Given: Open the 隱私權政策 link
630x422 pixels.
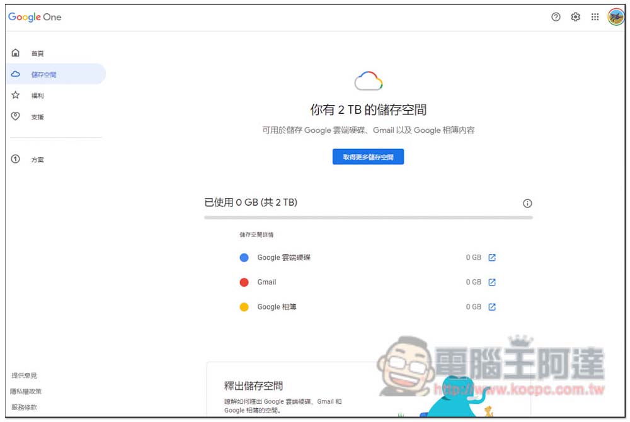Looking at the screenshot, I should tap(26, 391).
